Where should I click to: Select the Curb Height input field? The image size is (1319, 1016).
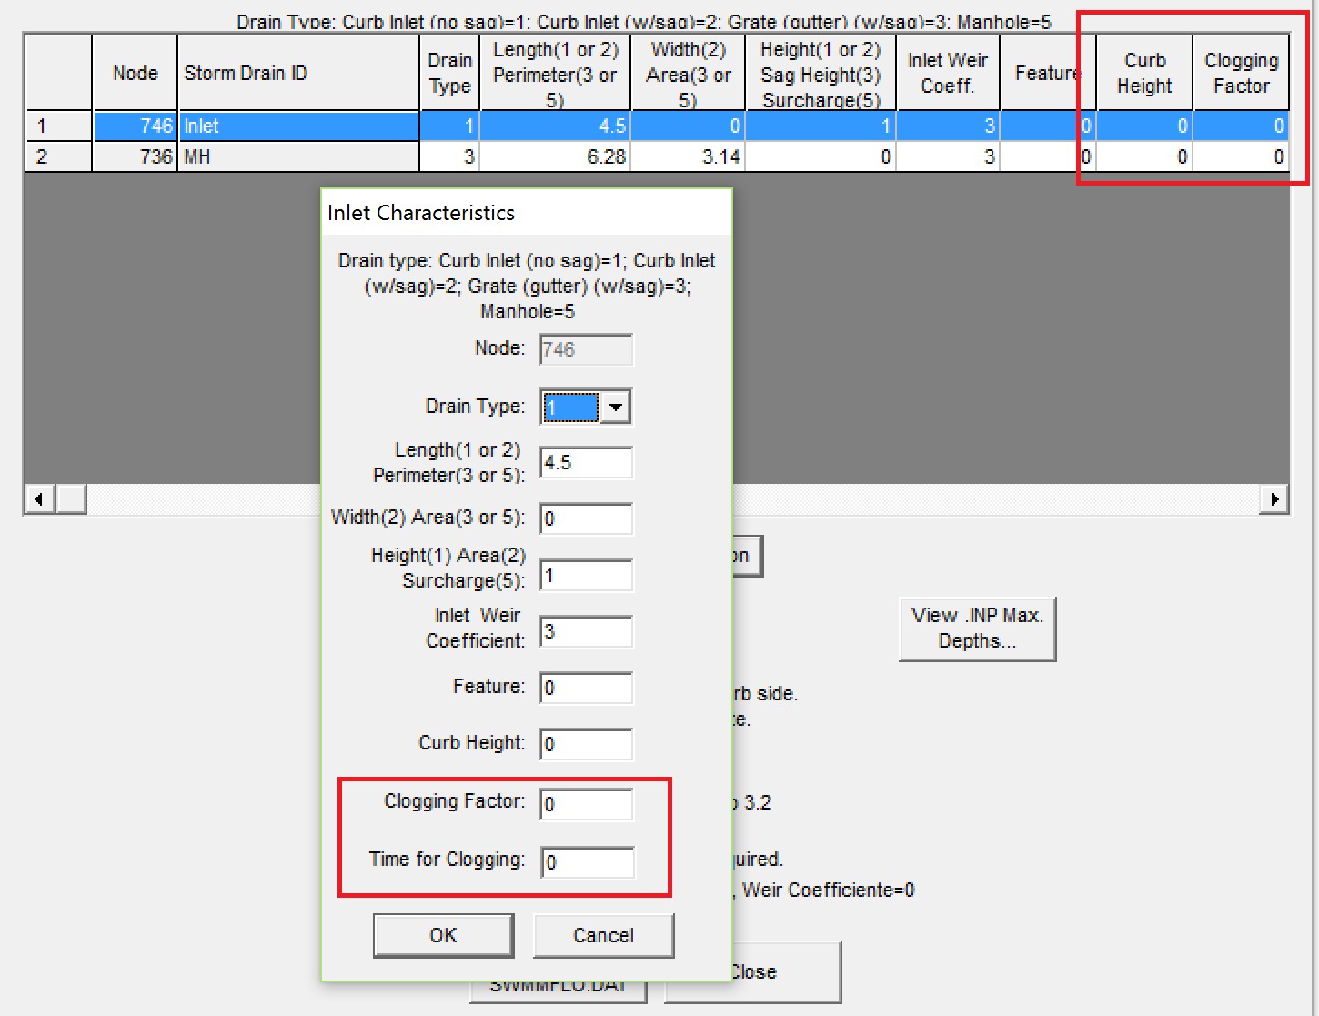click(x=586, y=744)
